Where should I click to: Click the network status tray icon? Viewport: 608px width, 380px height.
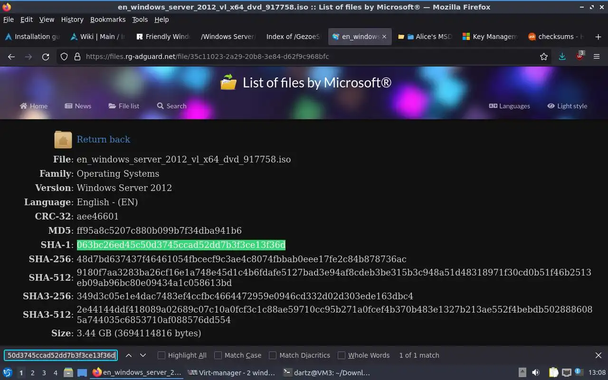pos(567,373)
